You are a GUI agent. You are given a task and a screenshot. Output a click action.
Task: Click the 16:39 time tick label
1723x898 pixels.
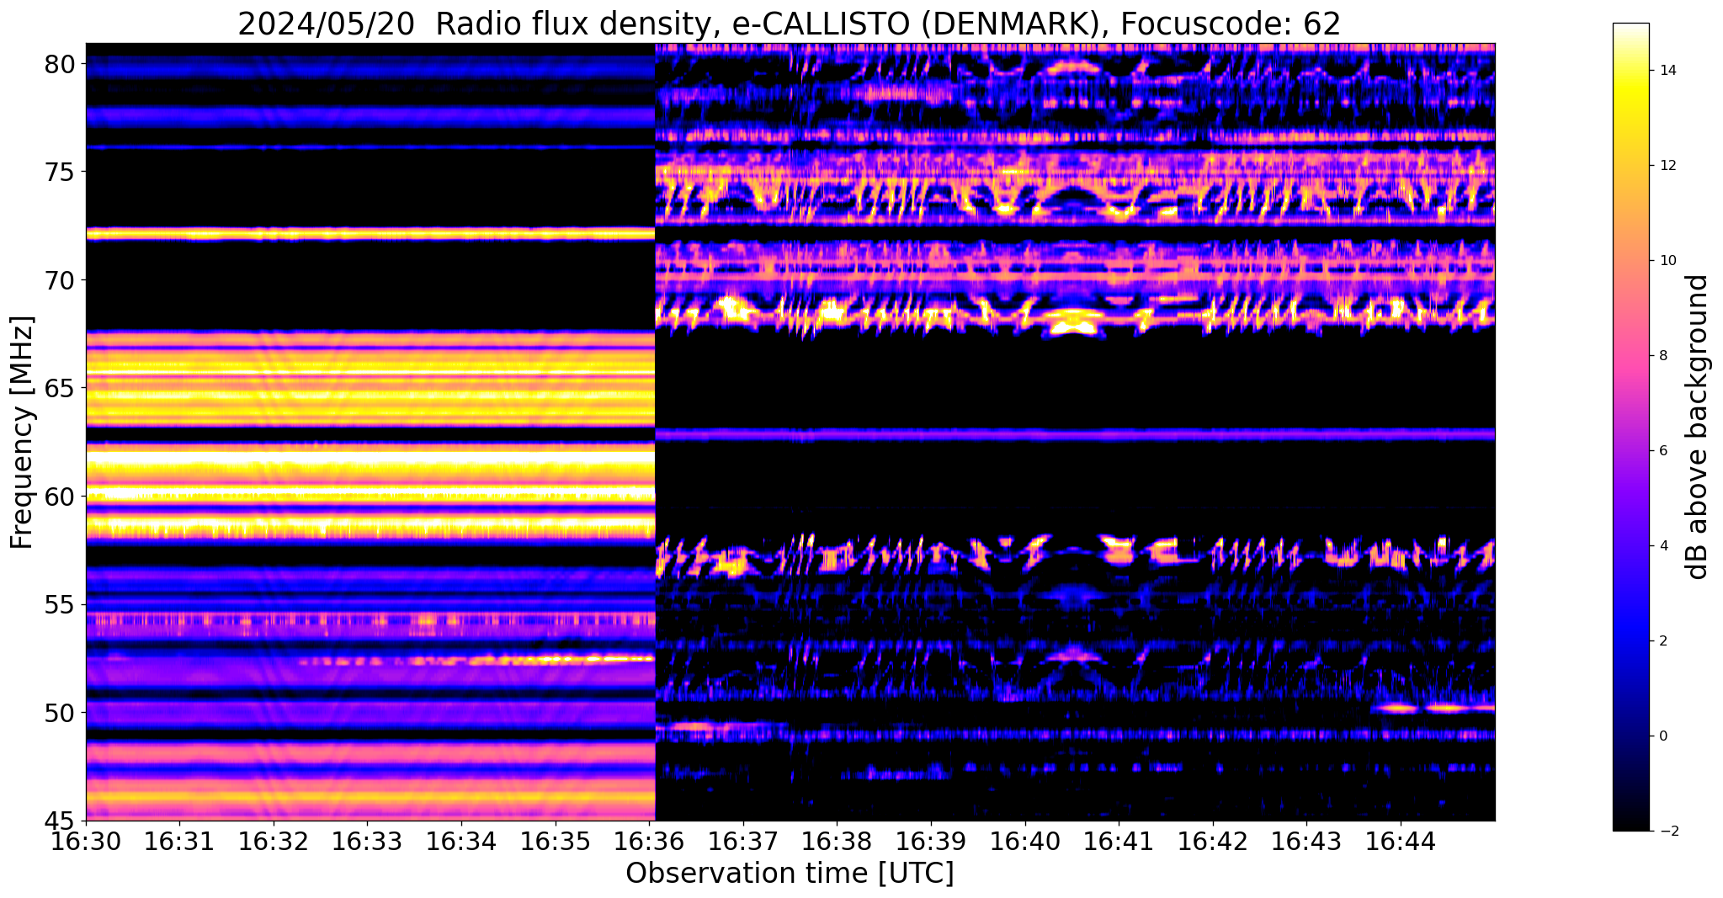(931, 840)
